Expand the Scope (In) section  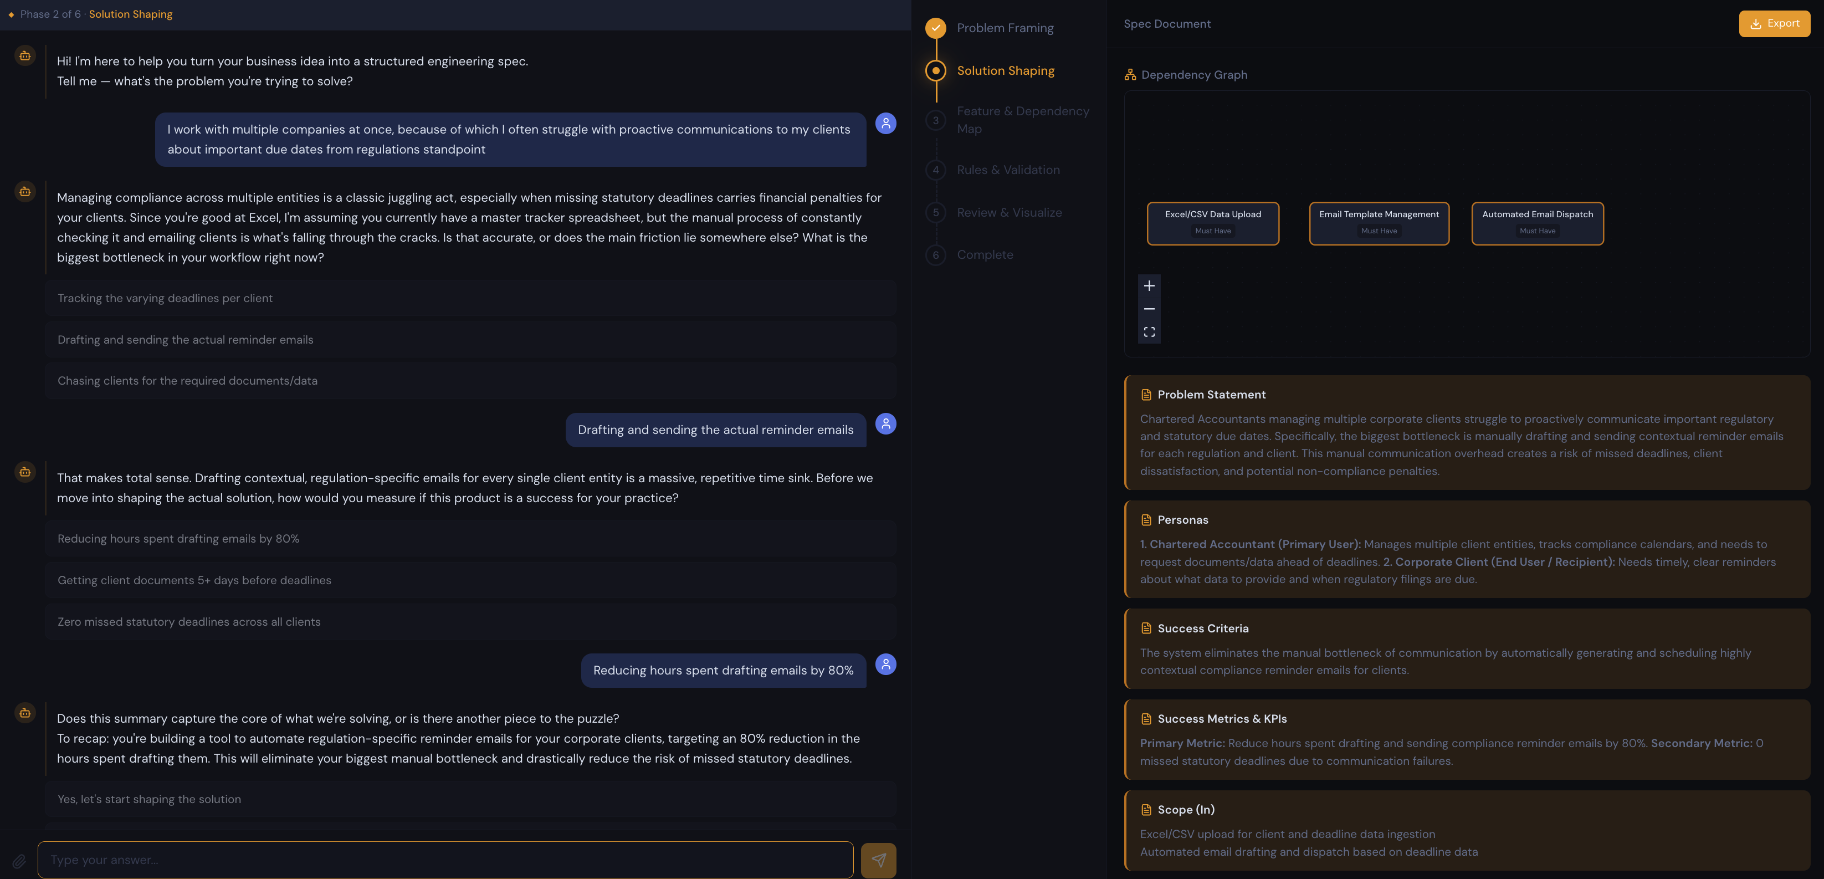(1186, 810)
